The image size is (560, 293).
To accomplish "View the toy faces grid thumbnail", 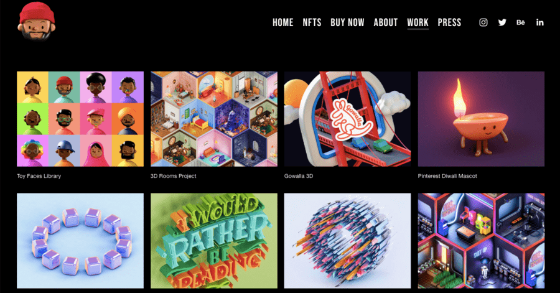I will click(80, 119).
